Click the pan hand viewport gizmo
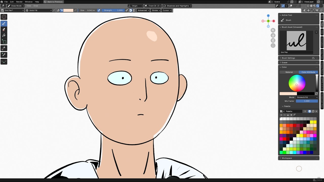 click(273, 35)
